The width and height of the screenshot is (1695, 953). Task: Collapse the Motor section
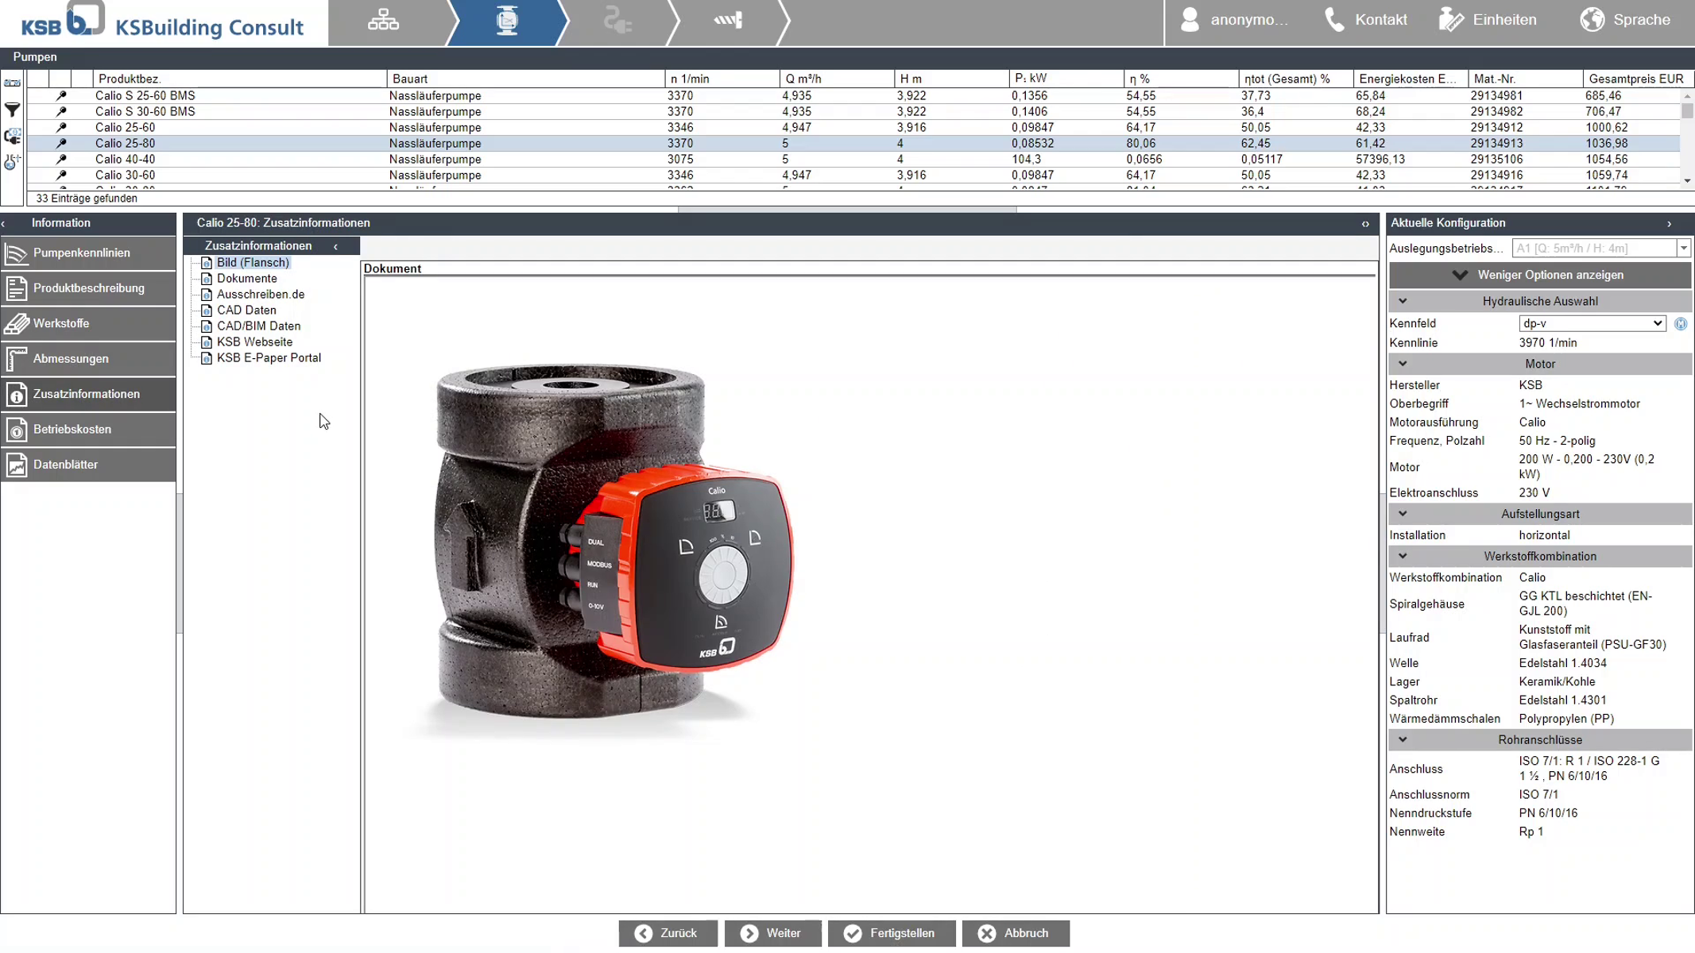pos(1403,364)
